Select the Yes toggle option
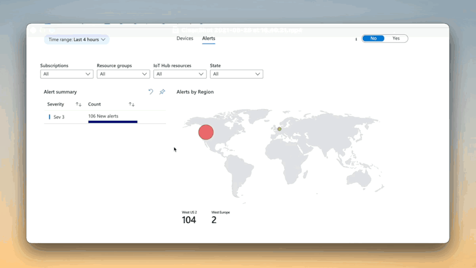The width and height of the screenshot is (476, 268). pos(396,38)
